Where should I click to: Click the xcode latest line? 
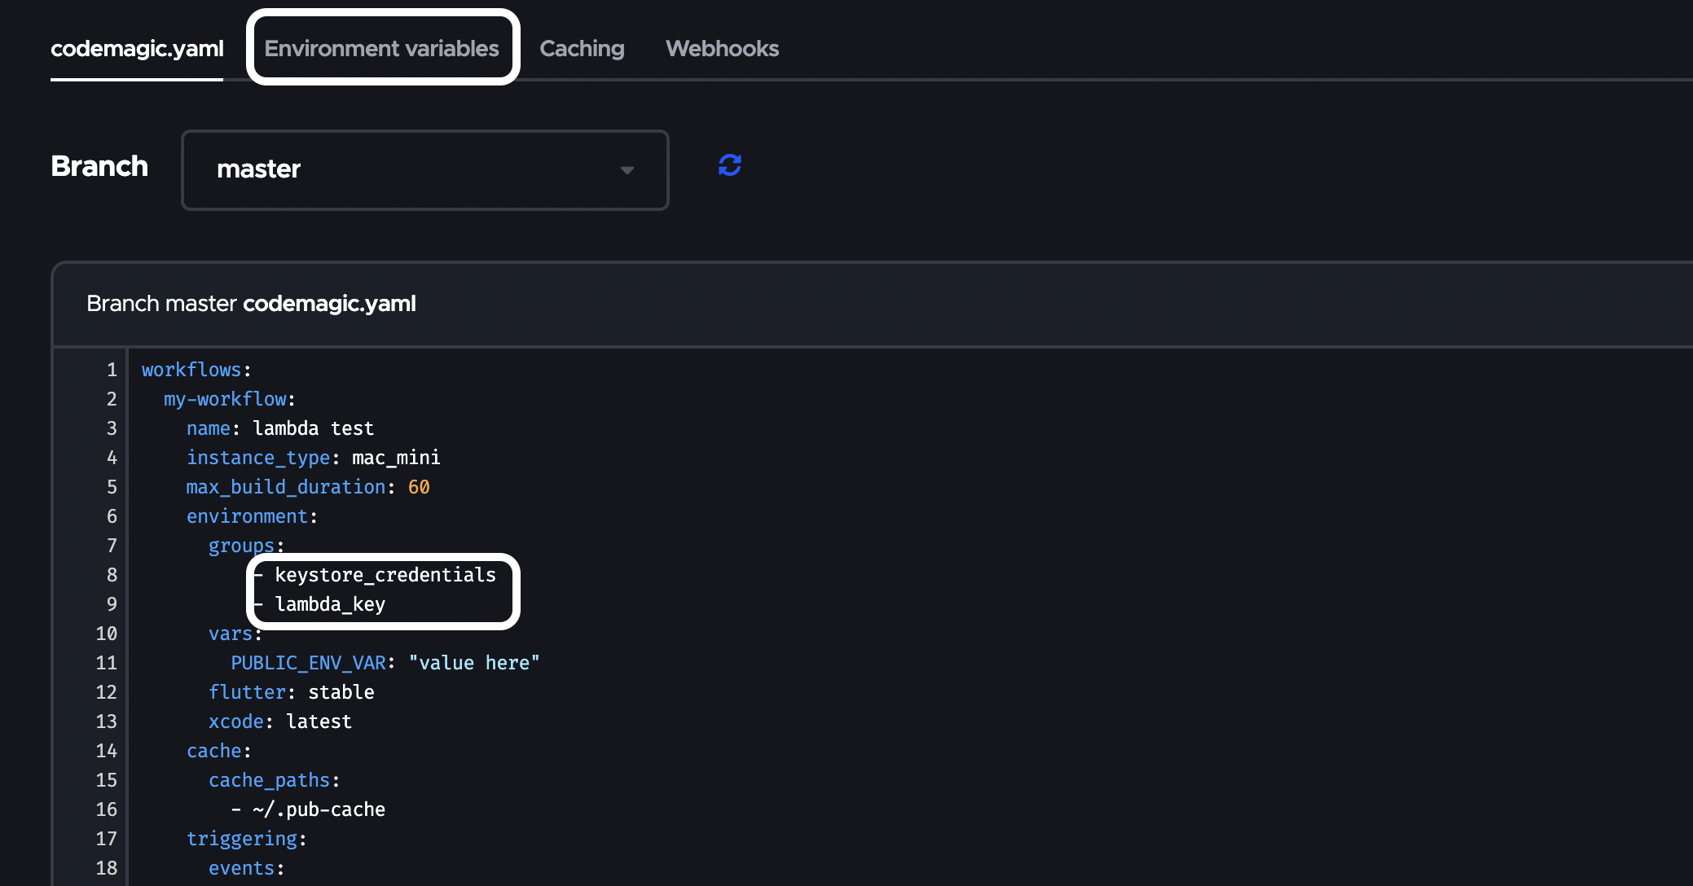[x=279, y=722]
